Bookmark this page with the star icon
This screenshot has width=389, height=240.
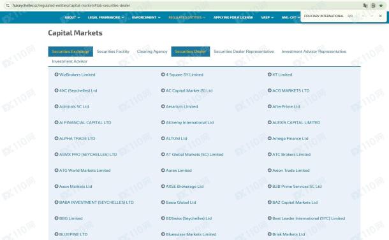point(381,6)
